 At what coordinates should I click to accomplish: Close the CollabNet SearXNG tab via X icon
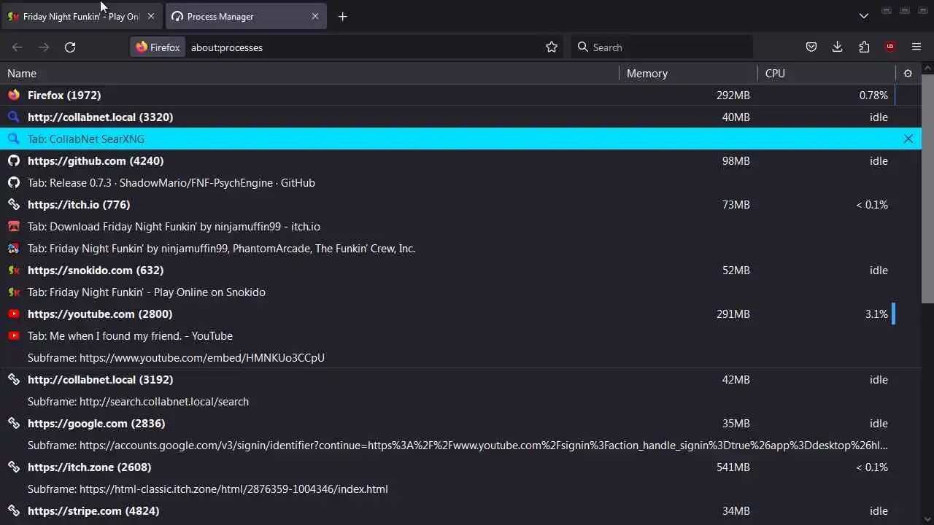point(908,139)
